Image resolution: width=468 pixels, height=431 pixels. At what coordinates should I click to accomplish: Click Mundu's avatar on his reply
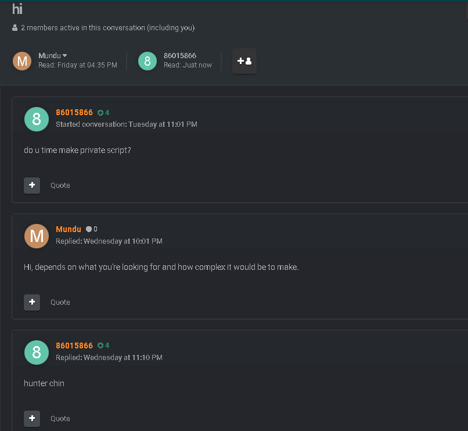pyautogui.click(x=37, y=236)
